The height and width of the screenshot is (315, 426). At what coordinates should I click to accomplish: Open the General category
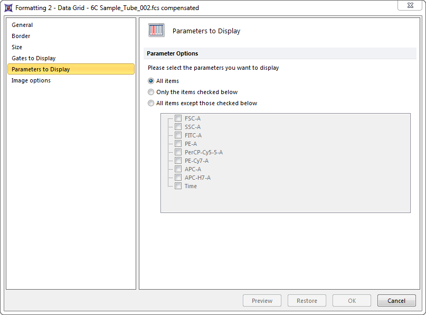[x=22, y=25]
